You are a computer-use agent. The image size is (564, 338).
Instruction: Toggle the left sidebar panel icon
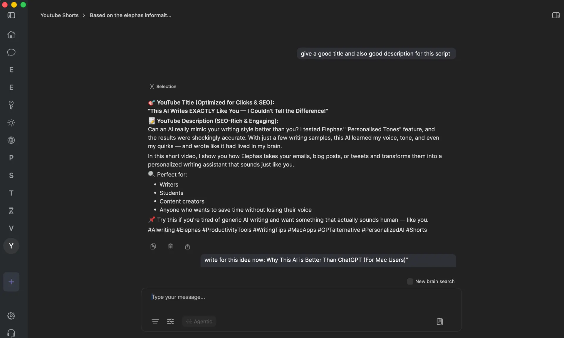pos(11,15)
